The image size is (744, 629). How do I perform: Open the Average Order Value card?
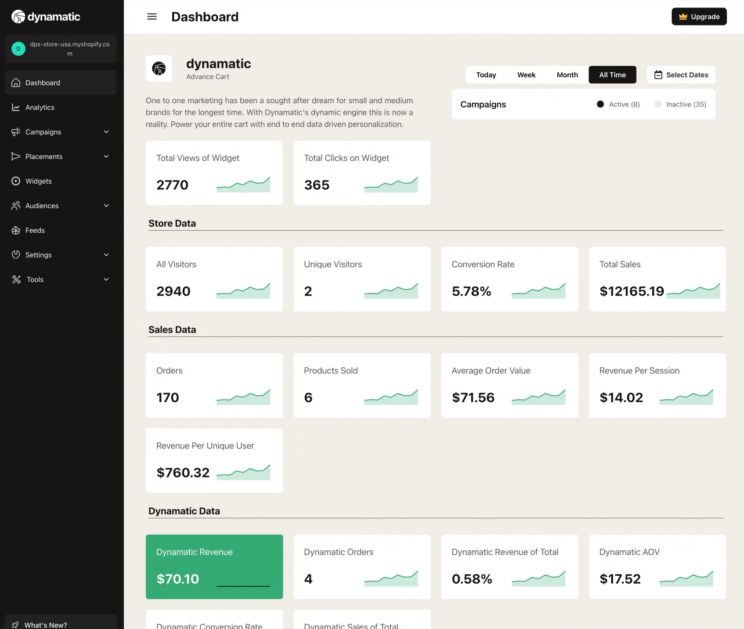pyautogui.click(x=509, y=385)
